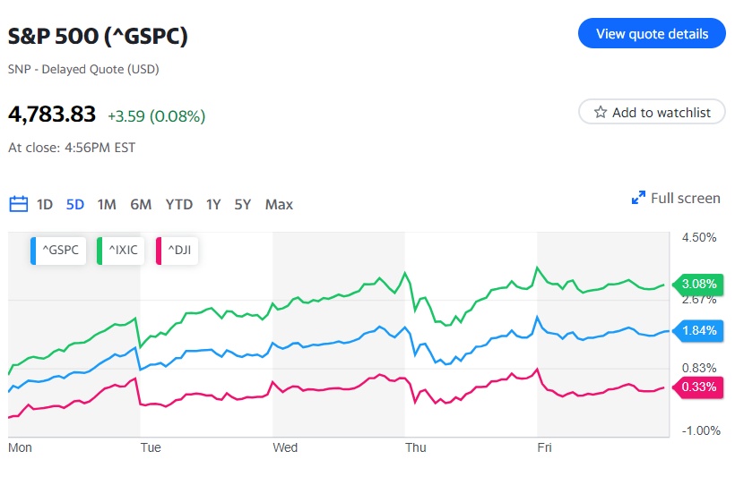The height and width of the screenshot is (485, 735).
Task: Select the 5D time range
Action: tap(75, 204)
